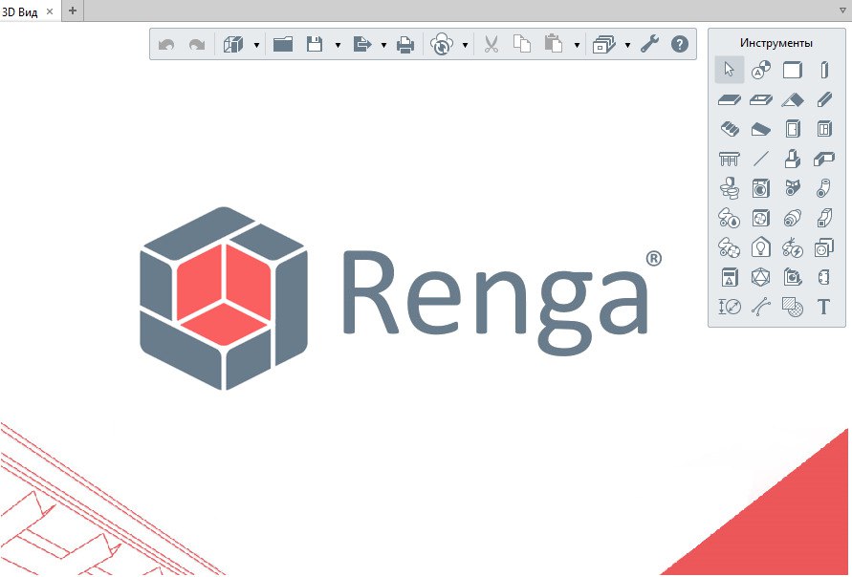Screen dimensions: 852x577
Task: Select the arrow Selection tool
Action: tap(730, 70)
